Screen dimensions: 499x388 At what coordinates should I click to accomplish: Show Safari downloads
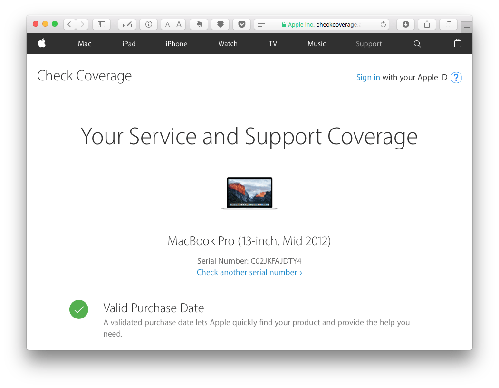[x=406, y=24]
